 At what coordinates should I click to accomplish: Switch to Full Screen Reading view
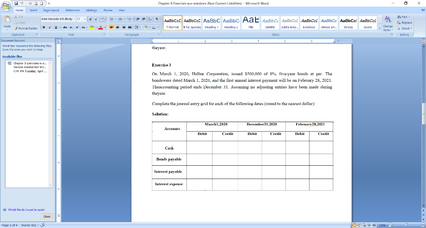point(359,225)
